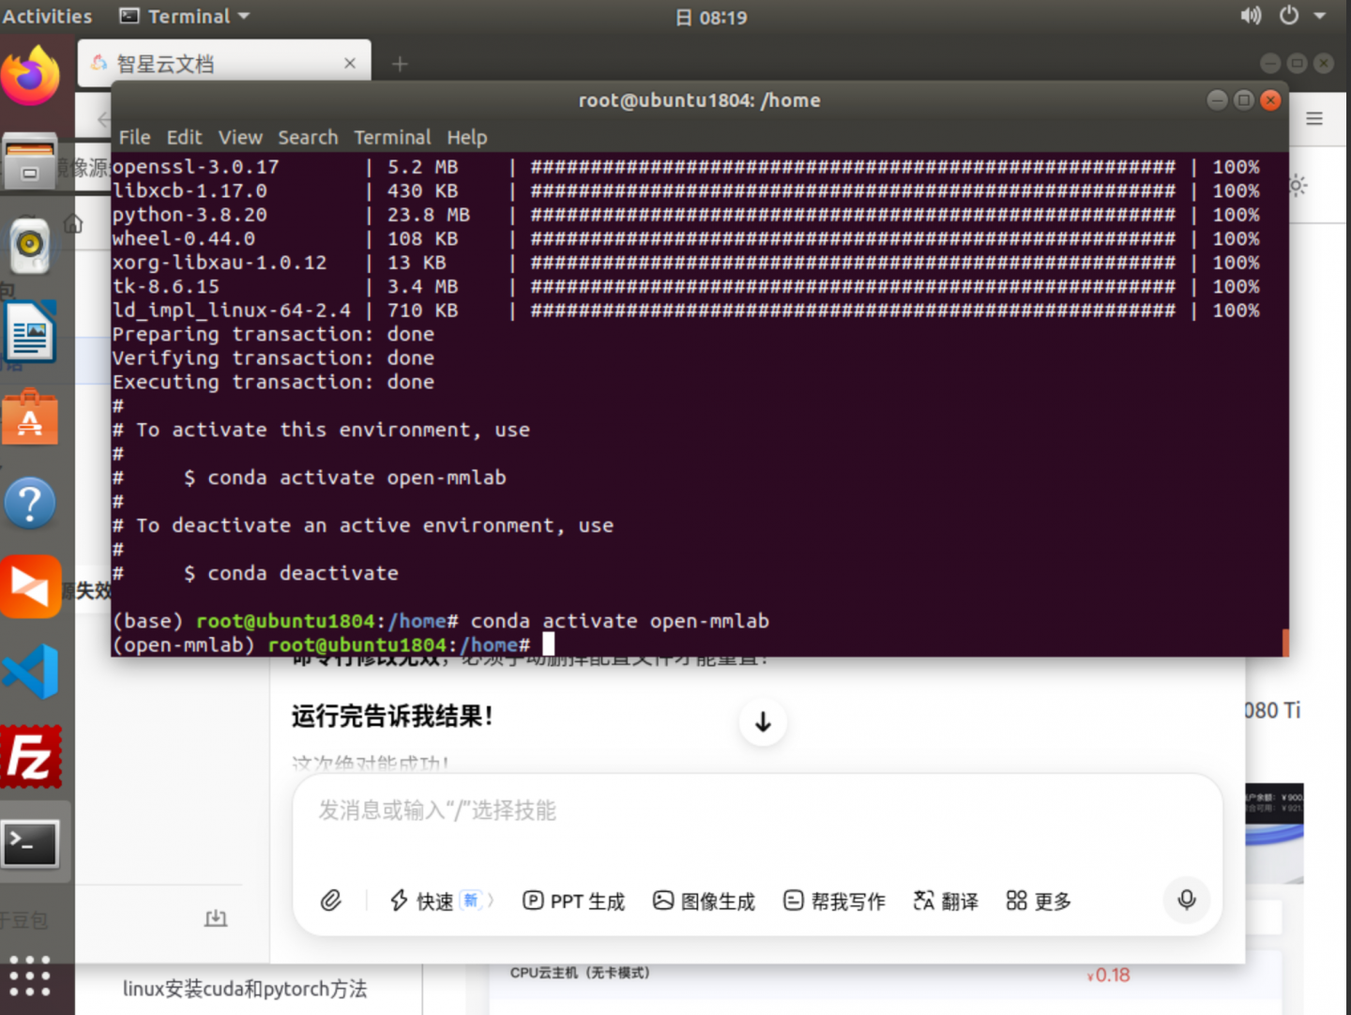The width and height of the screenshot is (1351, 1015).
Task: Click the 图像生成 image generation button
Action: point(704,901)
